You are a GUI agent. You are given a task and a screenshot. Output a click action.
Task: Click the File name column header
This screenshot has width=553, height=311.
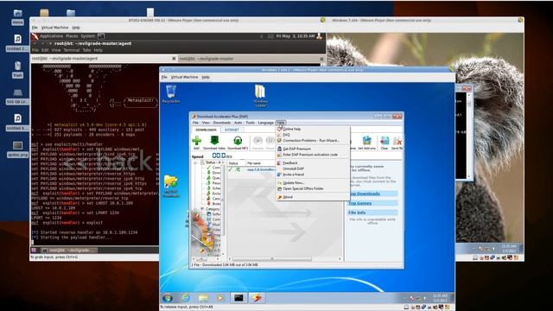(260, 163)
